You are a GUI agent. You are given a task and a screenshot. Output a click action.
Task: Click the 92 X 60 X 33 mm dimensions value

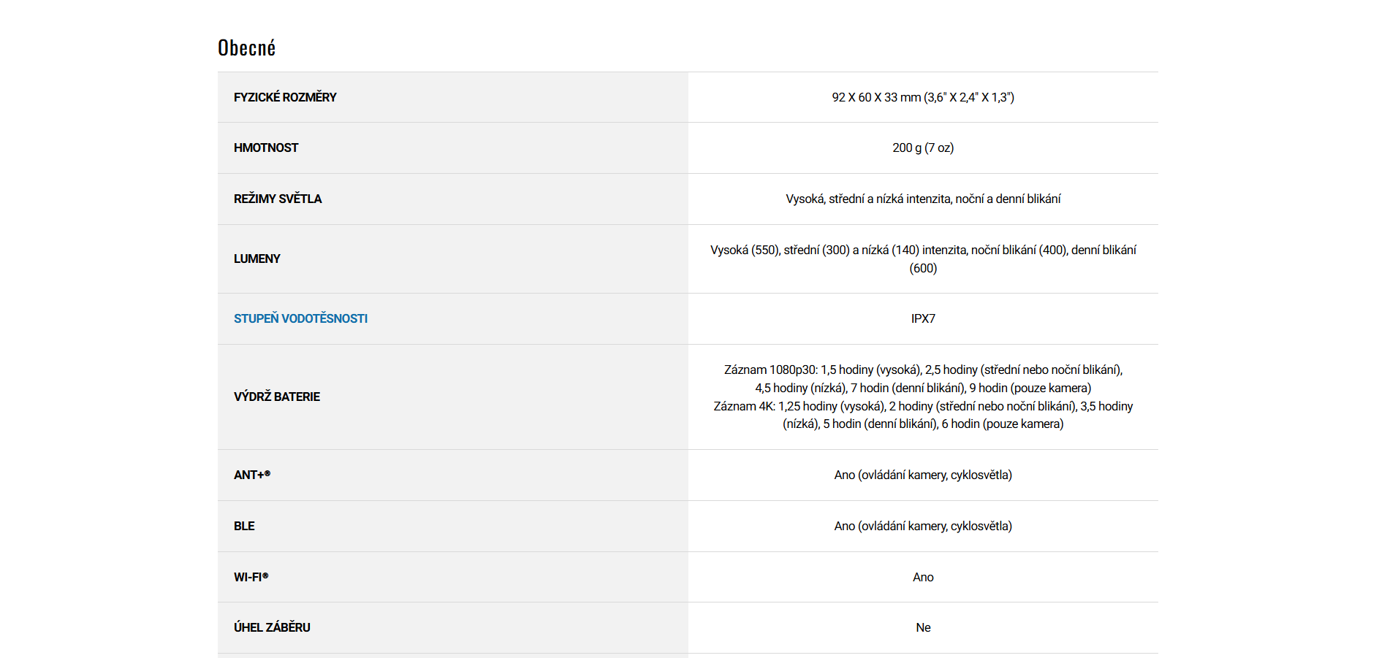[x=922, y=97]
